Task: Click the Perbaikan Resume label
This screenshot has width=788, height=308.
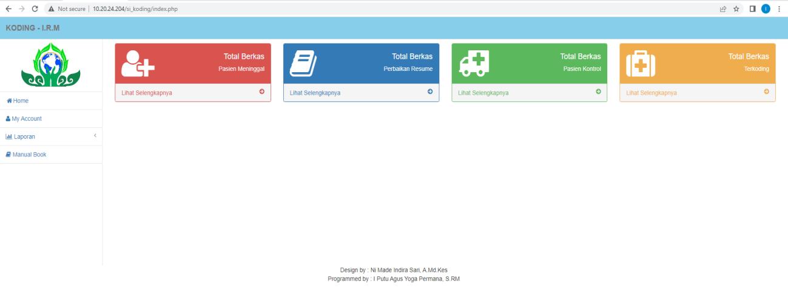Action: pyautogui.click(x=408, y=69)
